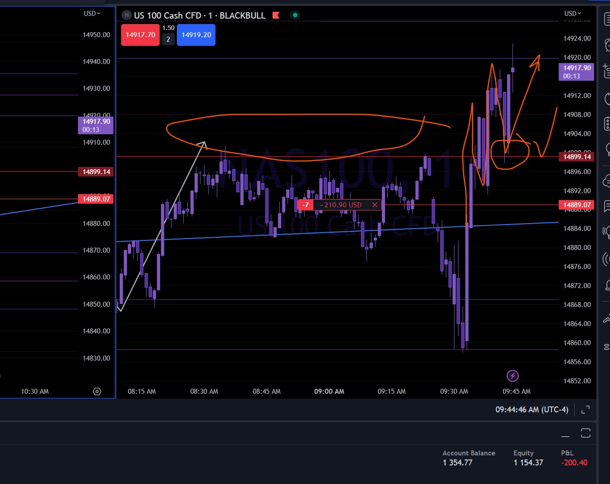The width and height of the screenshot is (610, 484).
Task: Click the 08:45 AM time axis label
Action: tap(267, 391)
